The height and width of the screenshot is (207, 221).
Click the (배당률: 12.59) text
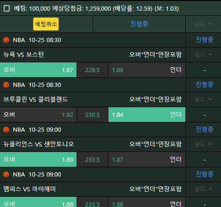pos(132,8)
